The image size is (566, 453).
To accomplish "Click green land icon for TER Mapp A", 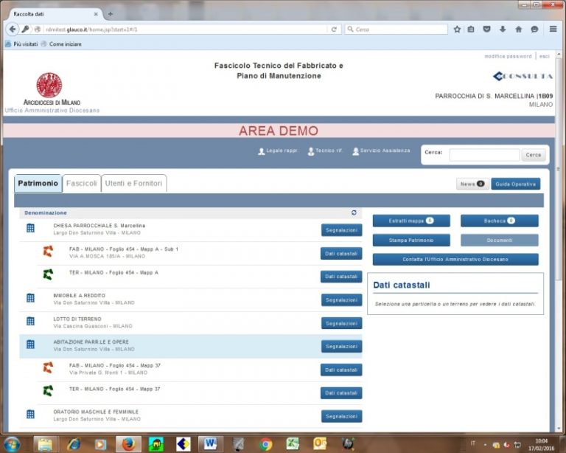I will [x=48, y=274].
